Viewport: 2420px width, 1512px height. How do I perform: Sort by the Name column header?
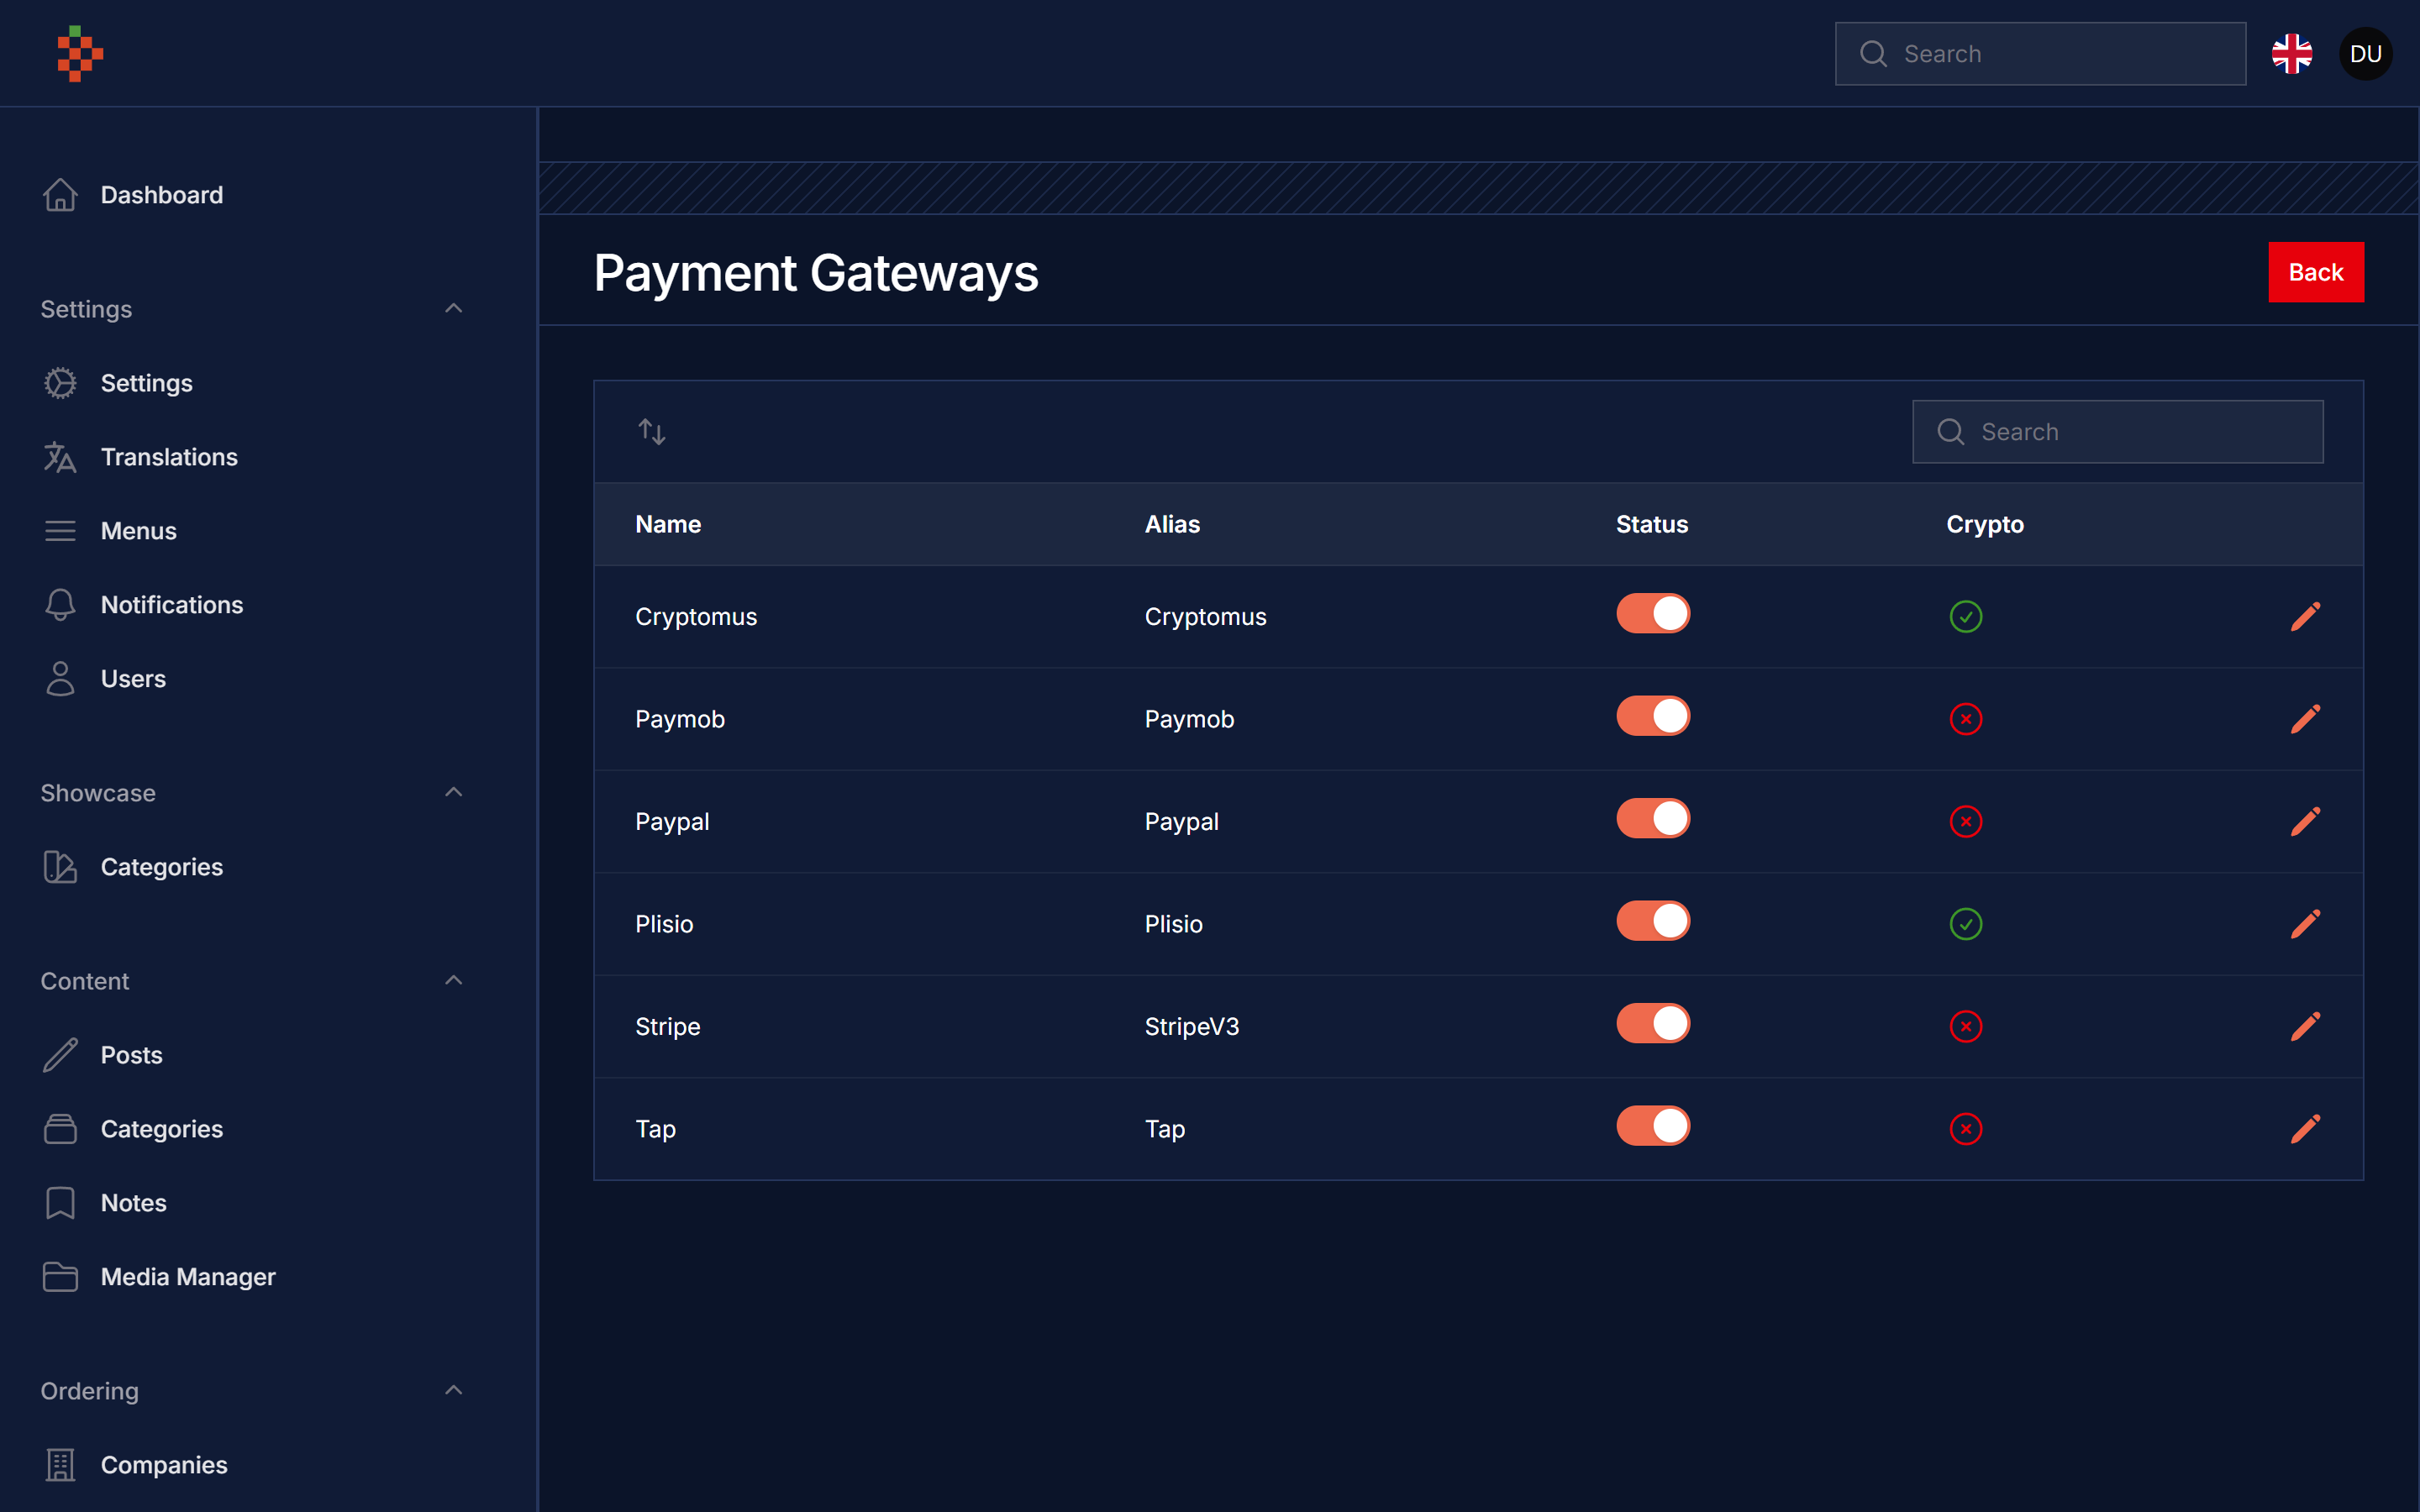pos(668,524)
